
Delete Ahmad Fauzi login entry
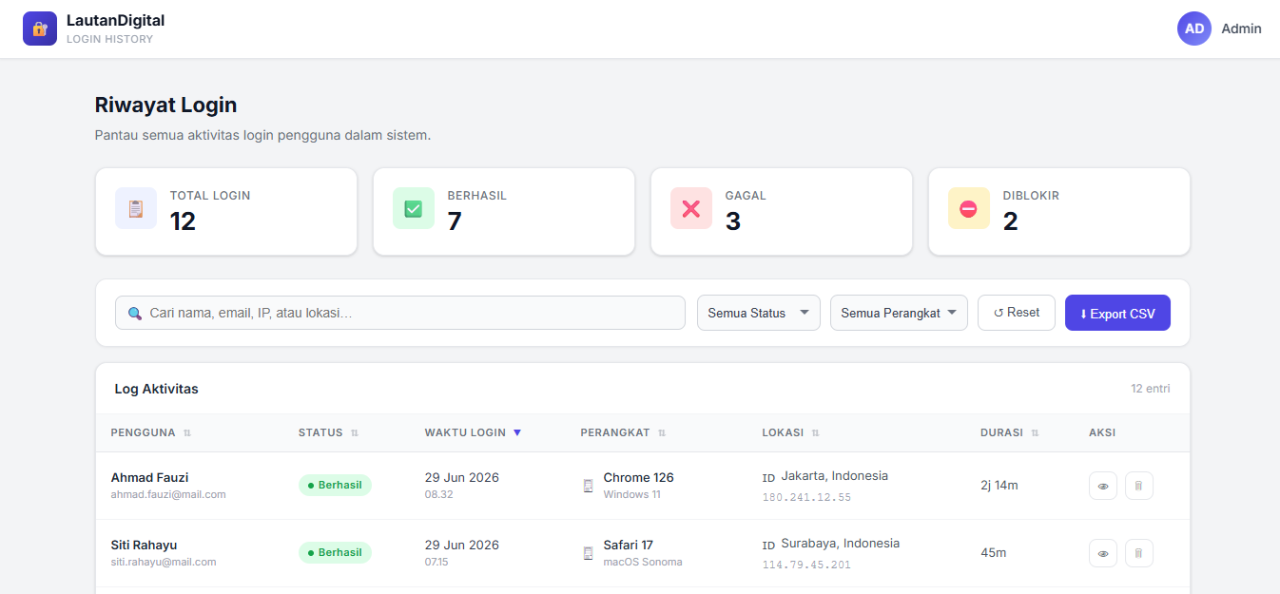1139,486
